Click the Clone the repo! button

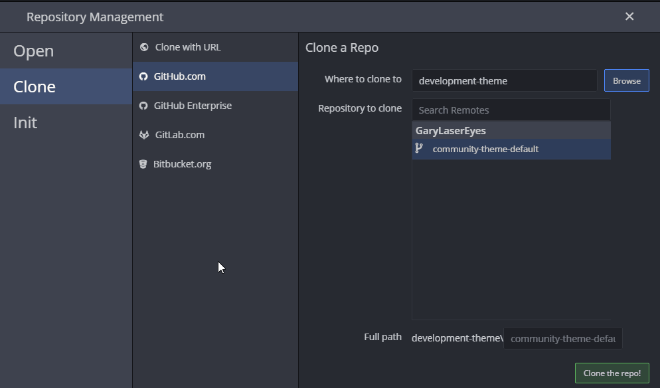612,373
